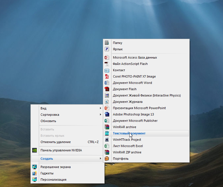Create Файл ActionScript Flash
Image resolution: width=223 pixels, height=187 pixels.
coord(146,64)
